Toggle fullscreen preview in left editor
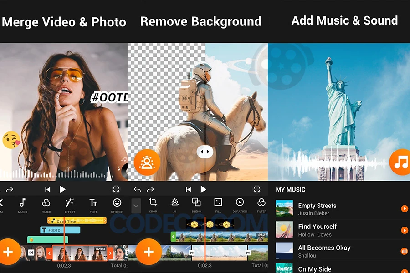 [x=116, y=189]
